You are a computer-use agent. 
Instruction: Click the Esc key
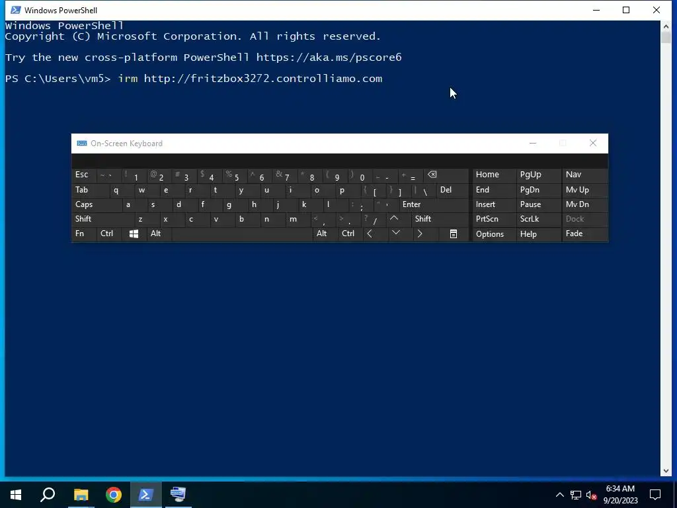[x=84, y=175]
